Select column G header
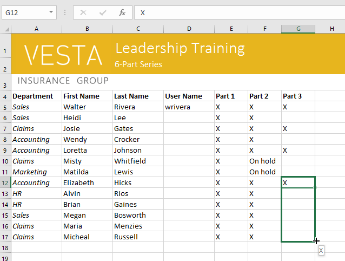 tap(298, 29)
